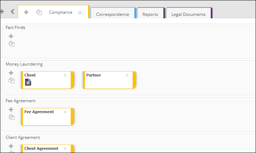
Task: Add a new Money Laundering folder
Action: pos(11,73)
